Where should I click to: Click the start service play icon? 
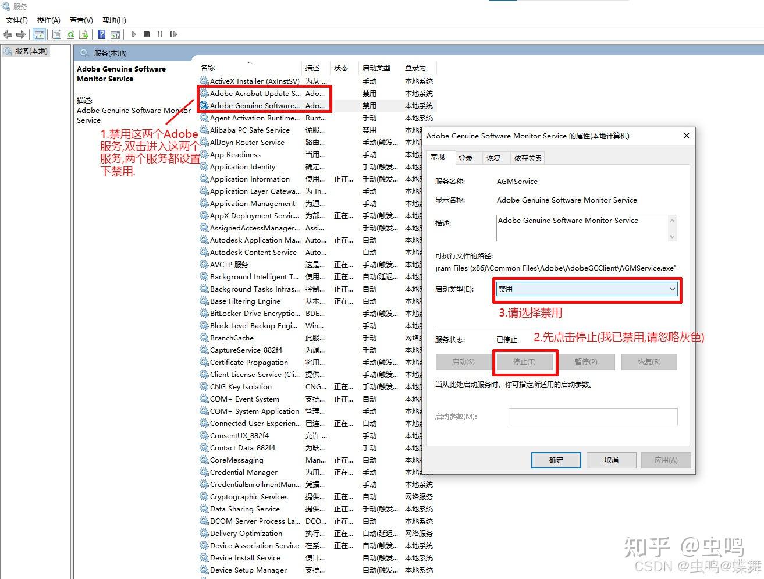tap(133, 34)
